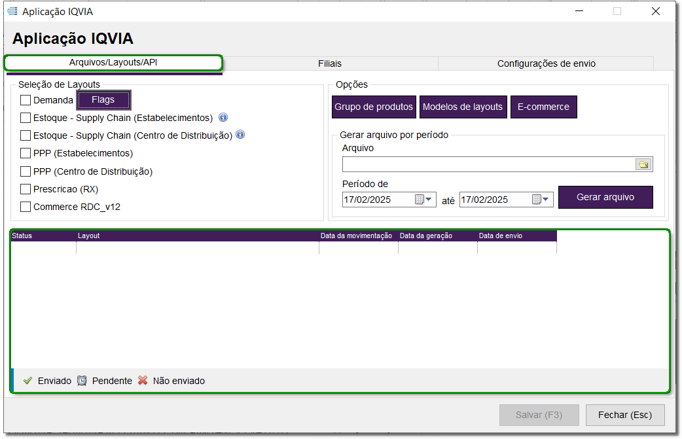The width and height of the screenshot is (682, 439).
Task: Click the Modelos de layouts button
Action: pos(463,107)
